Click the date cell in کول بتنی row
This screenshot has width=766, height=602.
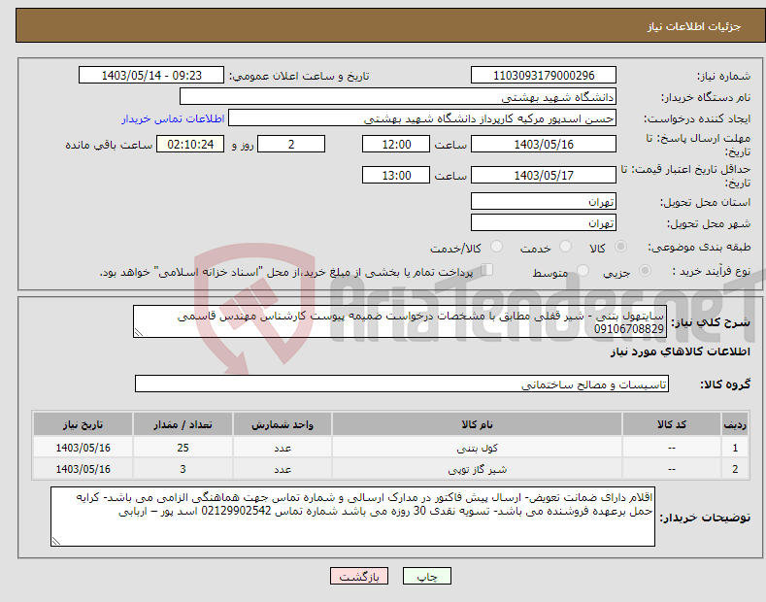click(x=83, y=447)
